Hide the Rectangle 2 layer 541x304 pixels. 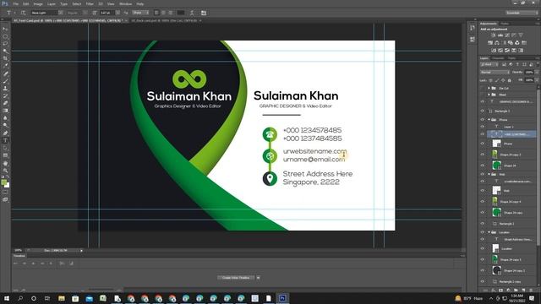click(483, 223)
